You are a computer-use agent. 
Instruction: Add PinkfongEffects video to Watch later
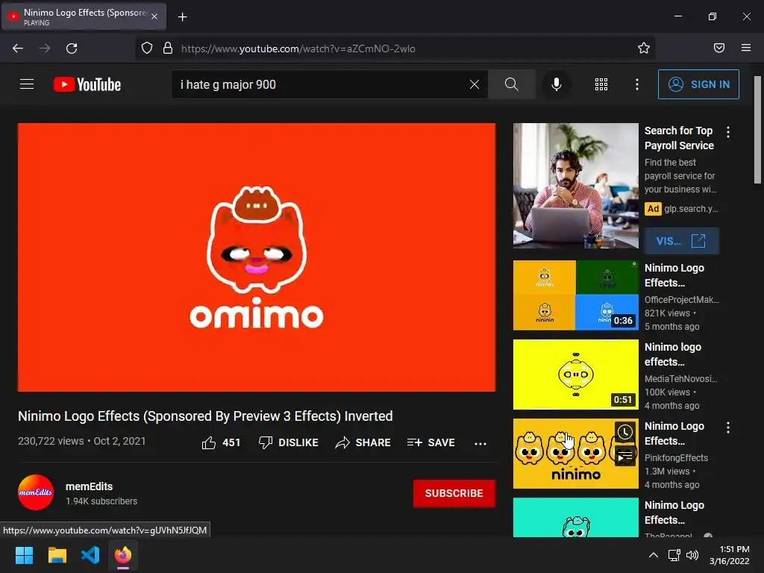[624, 432]
